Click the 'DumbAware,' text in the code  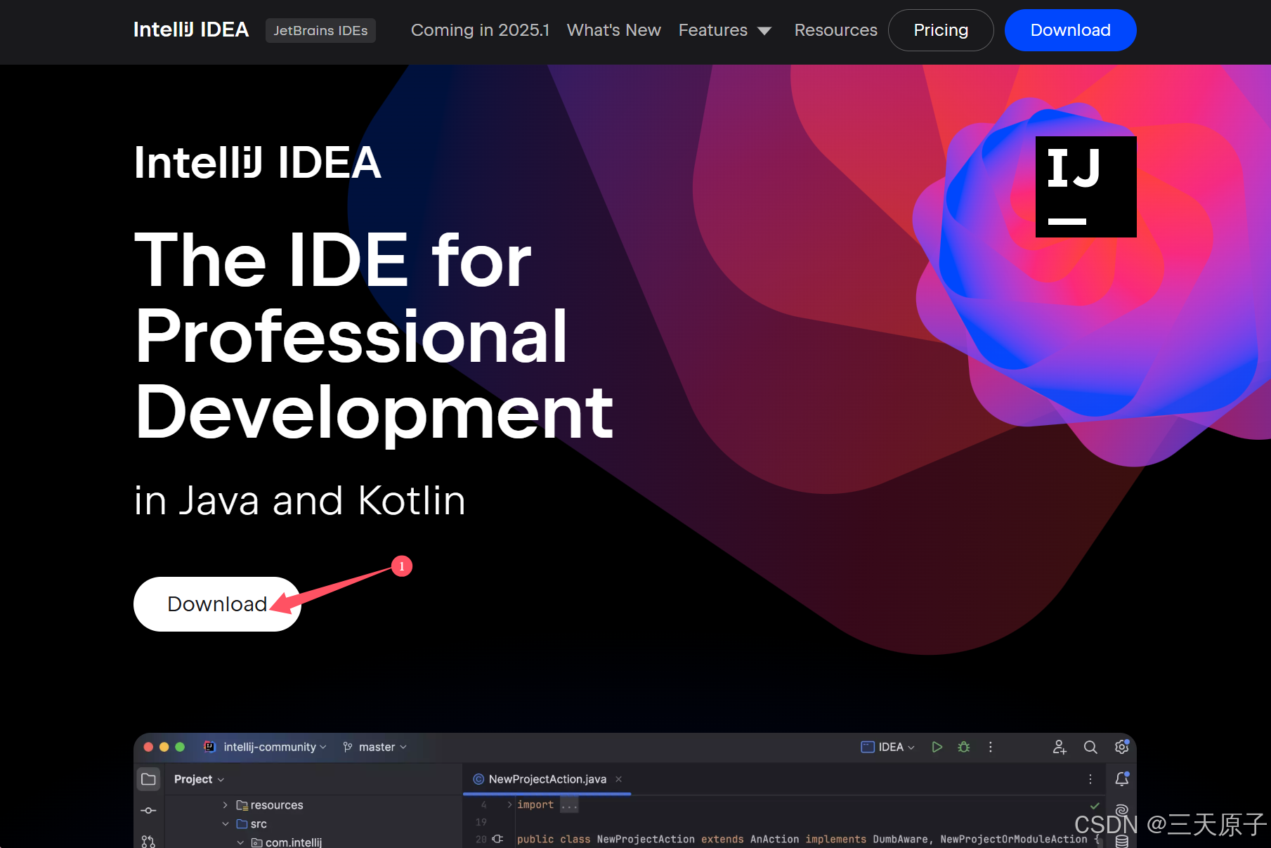click(903, 840)
